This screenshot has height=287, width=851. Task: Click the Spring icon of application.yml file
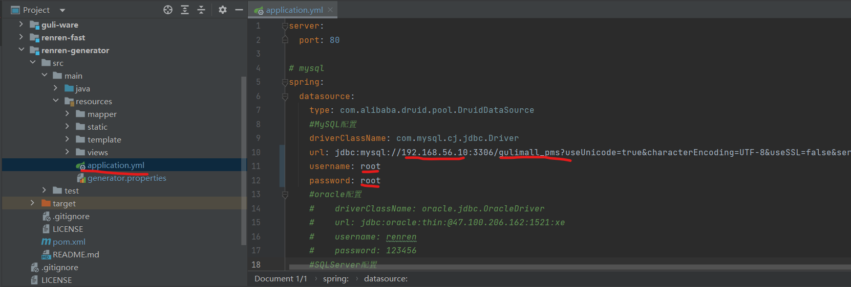click(x=80, y=165)
